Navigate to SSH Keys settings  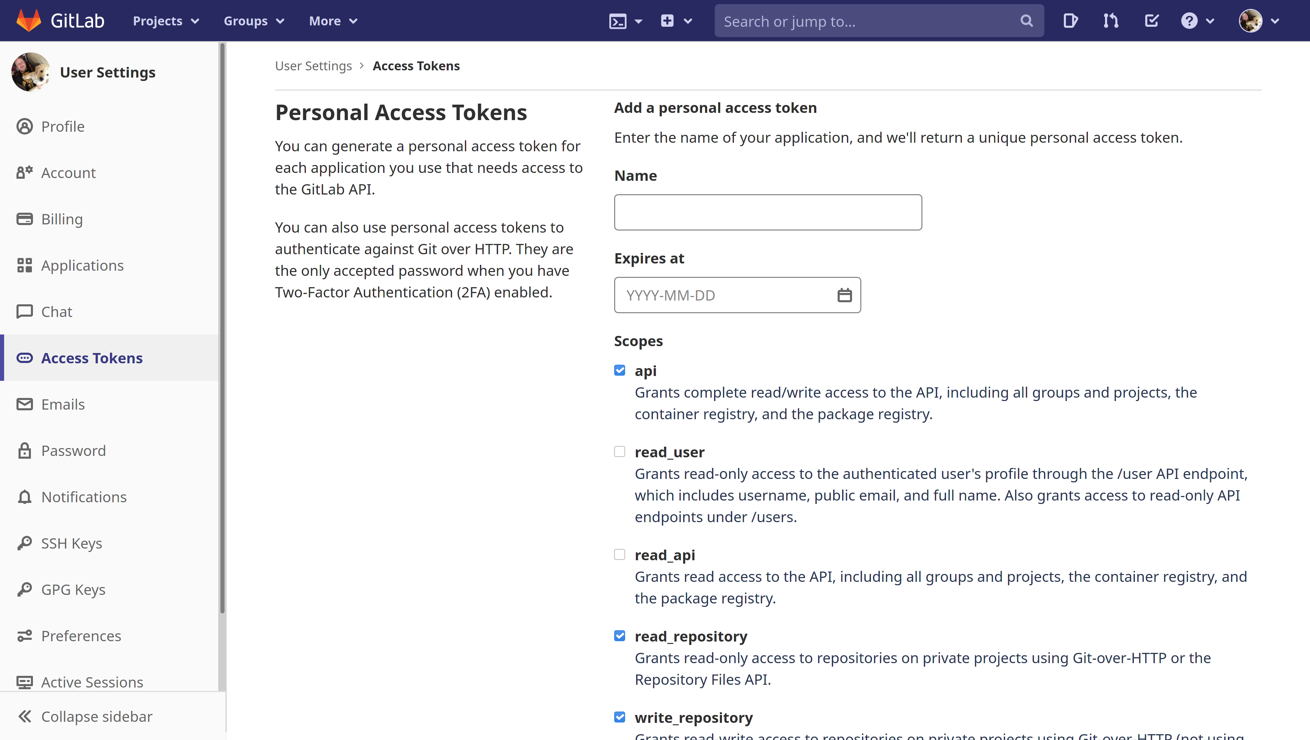click(x=71, y=542)
